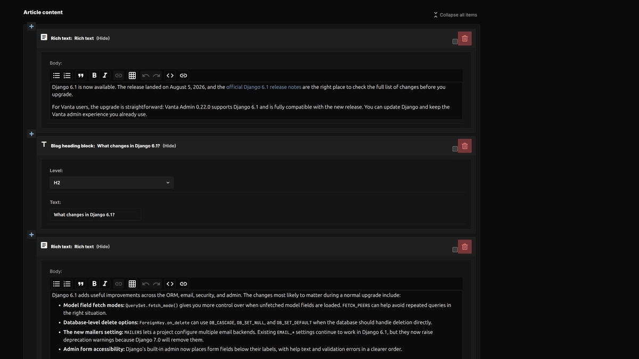Click numbered list icon in lower Body toolbar
Image resolution: width=639 pixels, height=359 pixels.
67,284
